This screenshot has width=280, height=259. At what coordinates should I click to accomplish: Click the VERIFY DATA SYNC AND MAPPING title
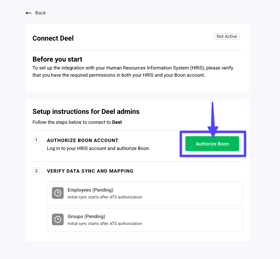pyautogui.click(x=90, y=171)
